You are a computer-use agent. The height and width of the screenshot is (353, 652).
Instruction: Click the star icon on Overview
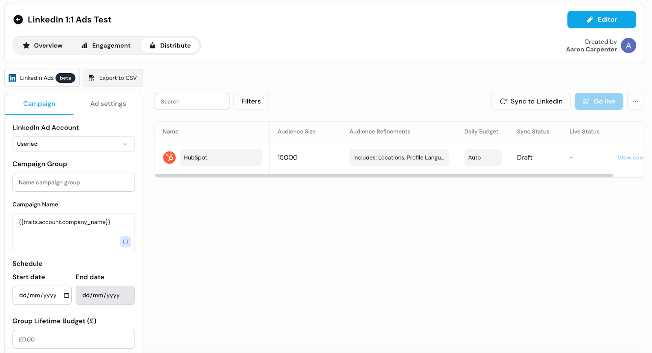(26, 45)
